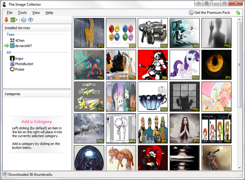Click the scrollbar up arrow
245x180 pixels.
239,19
